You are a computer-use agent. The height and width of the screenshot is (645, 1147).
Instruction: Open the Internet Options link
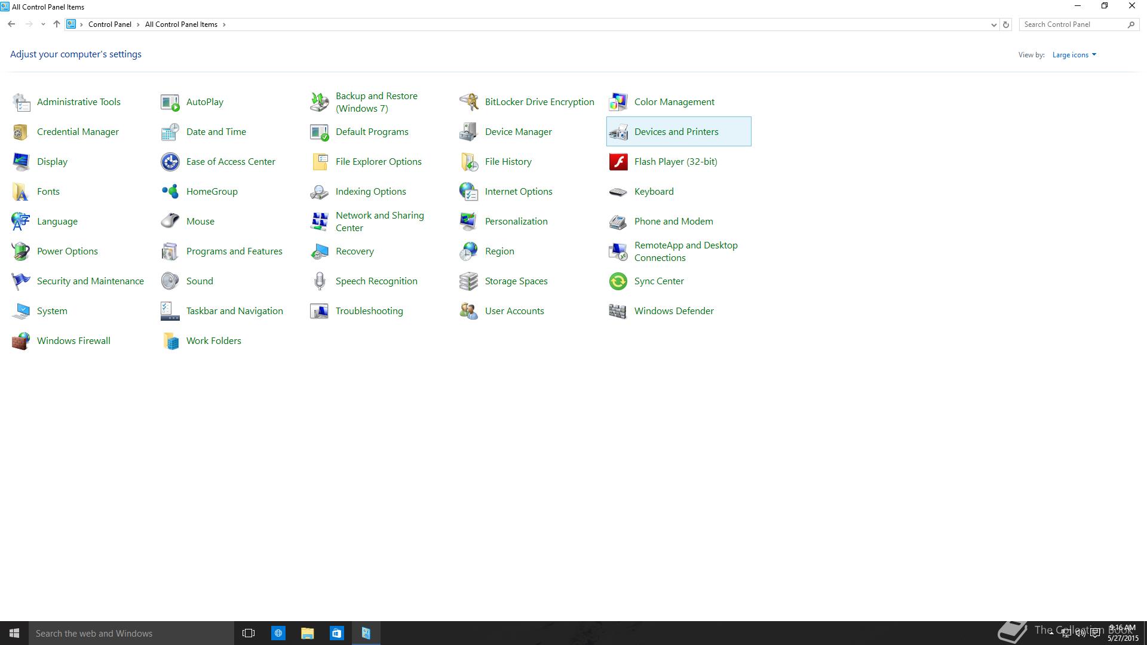519,192
